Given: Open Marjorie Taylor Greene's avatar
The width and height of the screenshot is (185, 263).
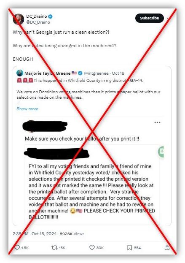Looking at the screenshot, I should 20,73.
